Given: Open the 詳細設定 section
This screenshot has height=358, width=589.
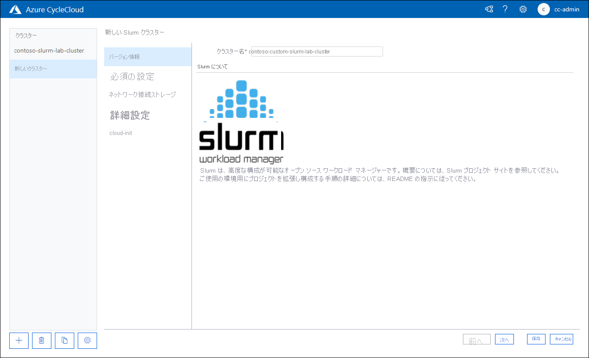Looking at the screenshot, I should [130, 115].
